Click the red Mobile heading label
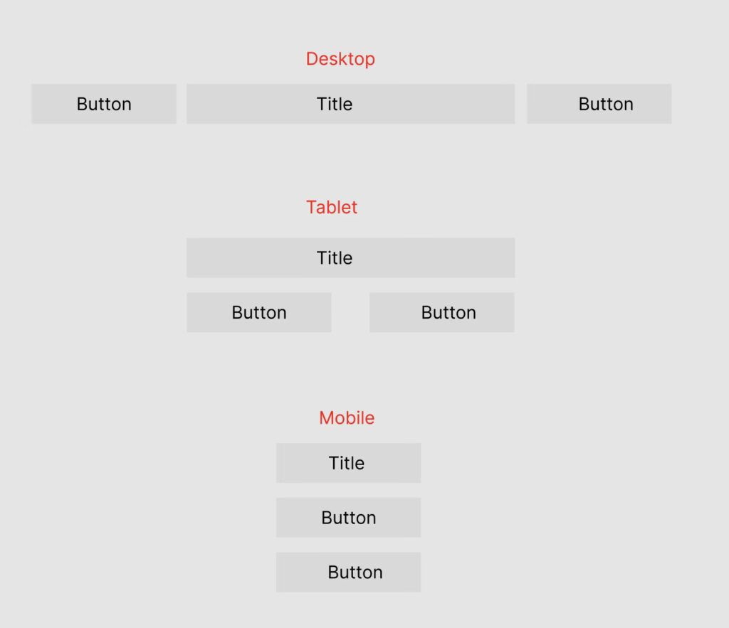Screen dimensions: 729x628 (347, 418)
